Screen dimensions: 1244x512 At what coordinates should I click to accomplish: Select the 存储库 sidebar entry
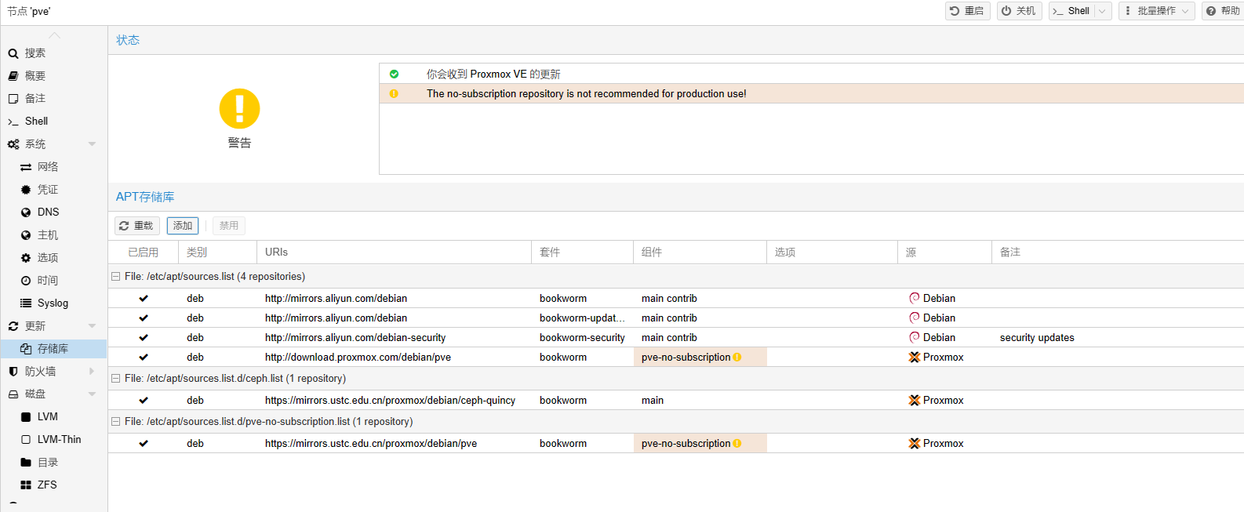(53, 349)
